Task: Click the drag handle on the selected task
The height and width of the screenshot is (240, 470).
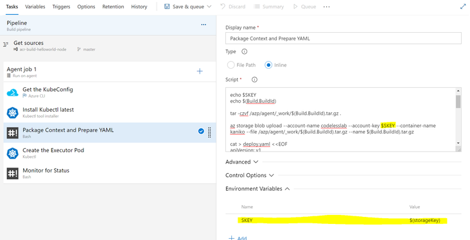Action: (209, 132)
